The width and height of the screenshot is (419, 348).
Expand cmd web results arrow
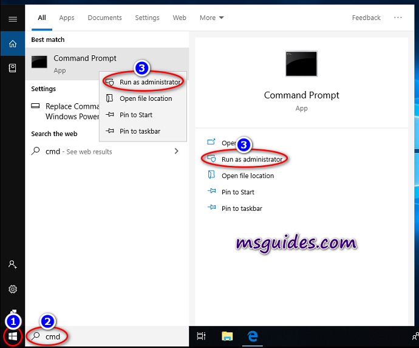click(x=176, y=151)
